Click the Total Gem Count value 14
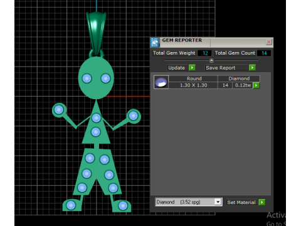The width and height of the screenshot is (301, 226). pos(264,53)
